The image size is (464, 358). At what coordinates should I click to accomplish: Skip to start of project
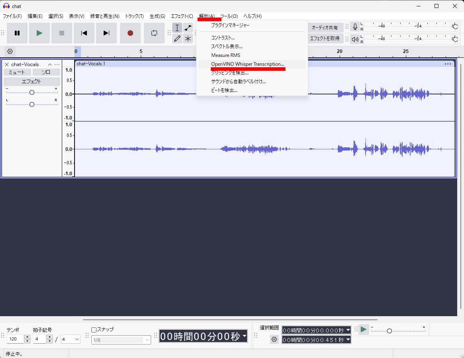84,33
